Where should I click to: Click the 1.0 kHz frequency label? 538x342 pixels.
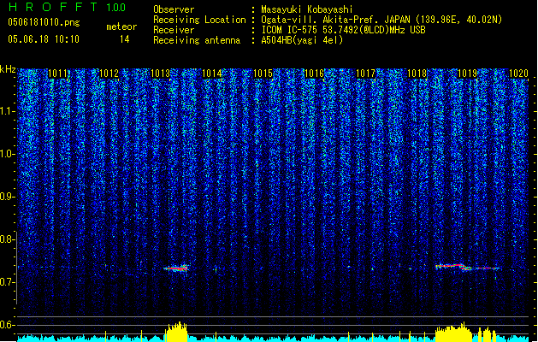click(x=7, y=154)
